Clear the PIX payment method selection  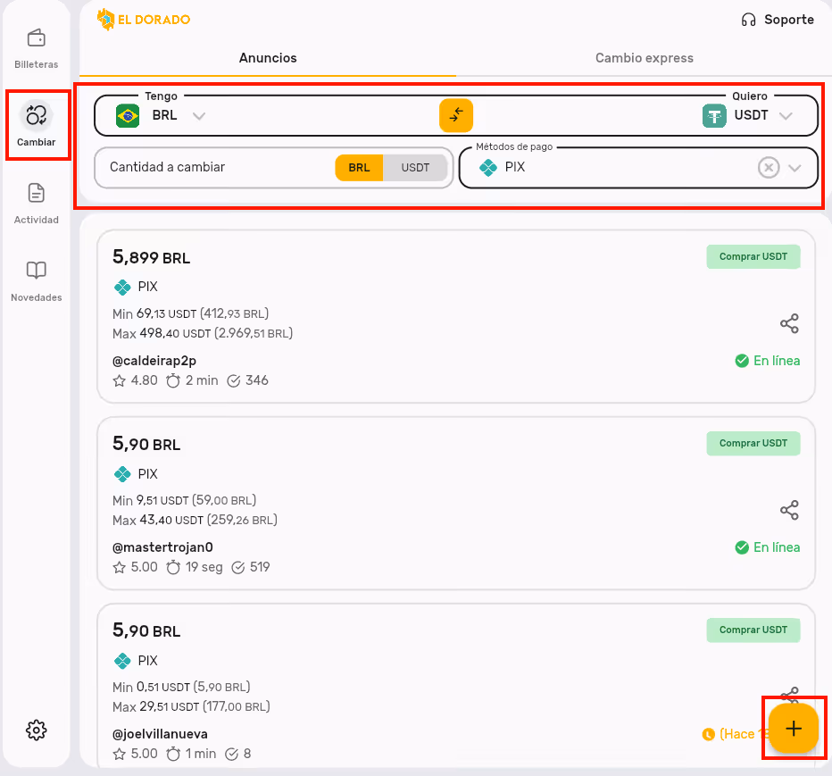click(x=769, y=168)
